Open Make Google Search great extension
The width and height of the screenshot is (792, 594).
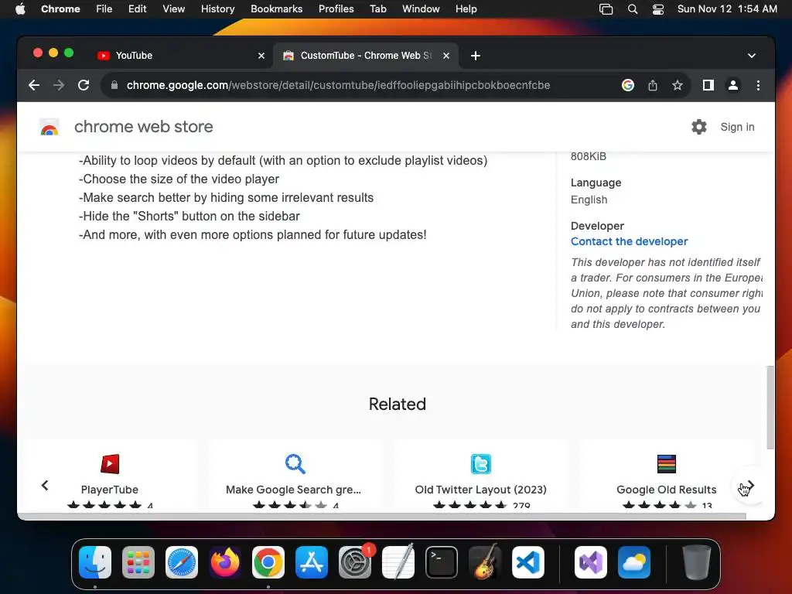click(295, 476)
